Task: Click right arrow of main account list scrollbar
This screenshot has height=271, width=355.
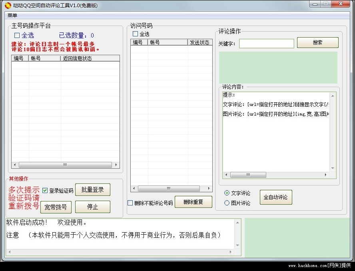Action: point(116,165)
